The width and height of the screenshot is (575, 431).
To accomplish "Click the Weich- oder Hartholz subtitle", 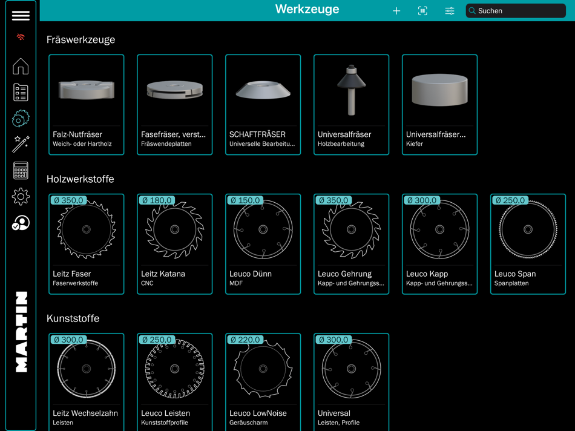I will (82, 144).
